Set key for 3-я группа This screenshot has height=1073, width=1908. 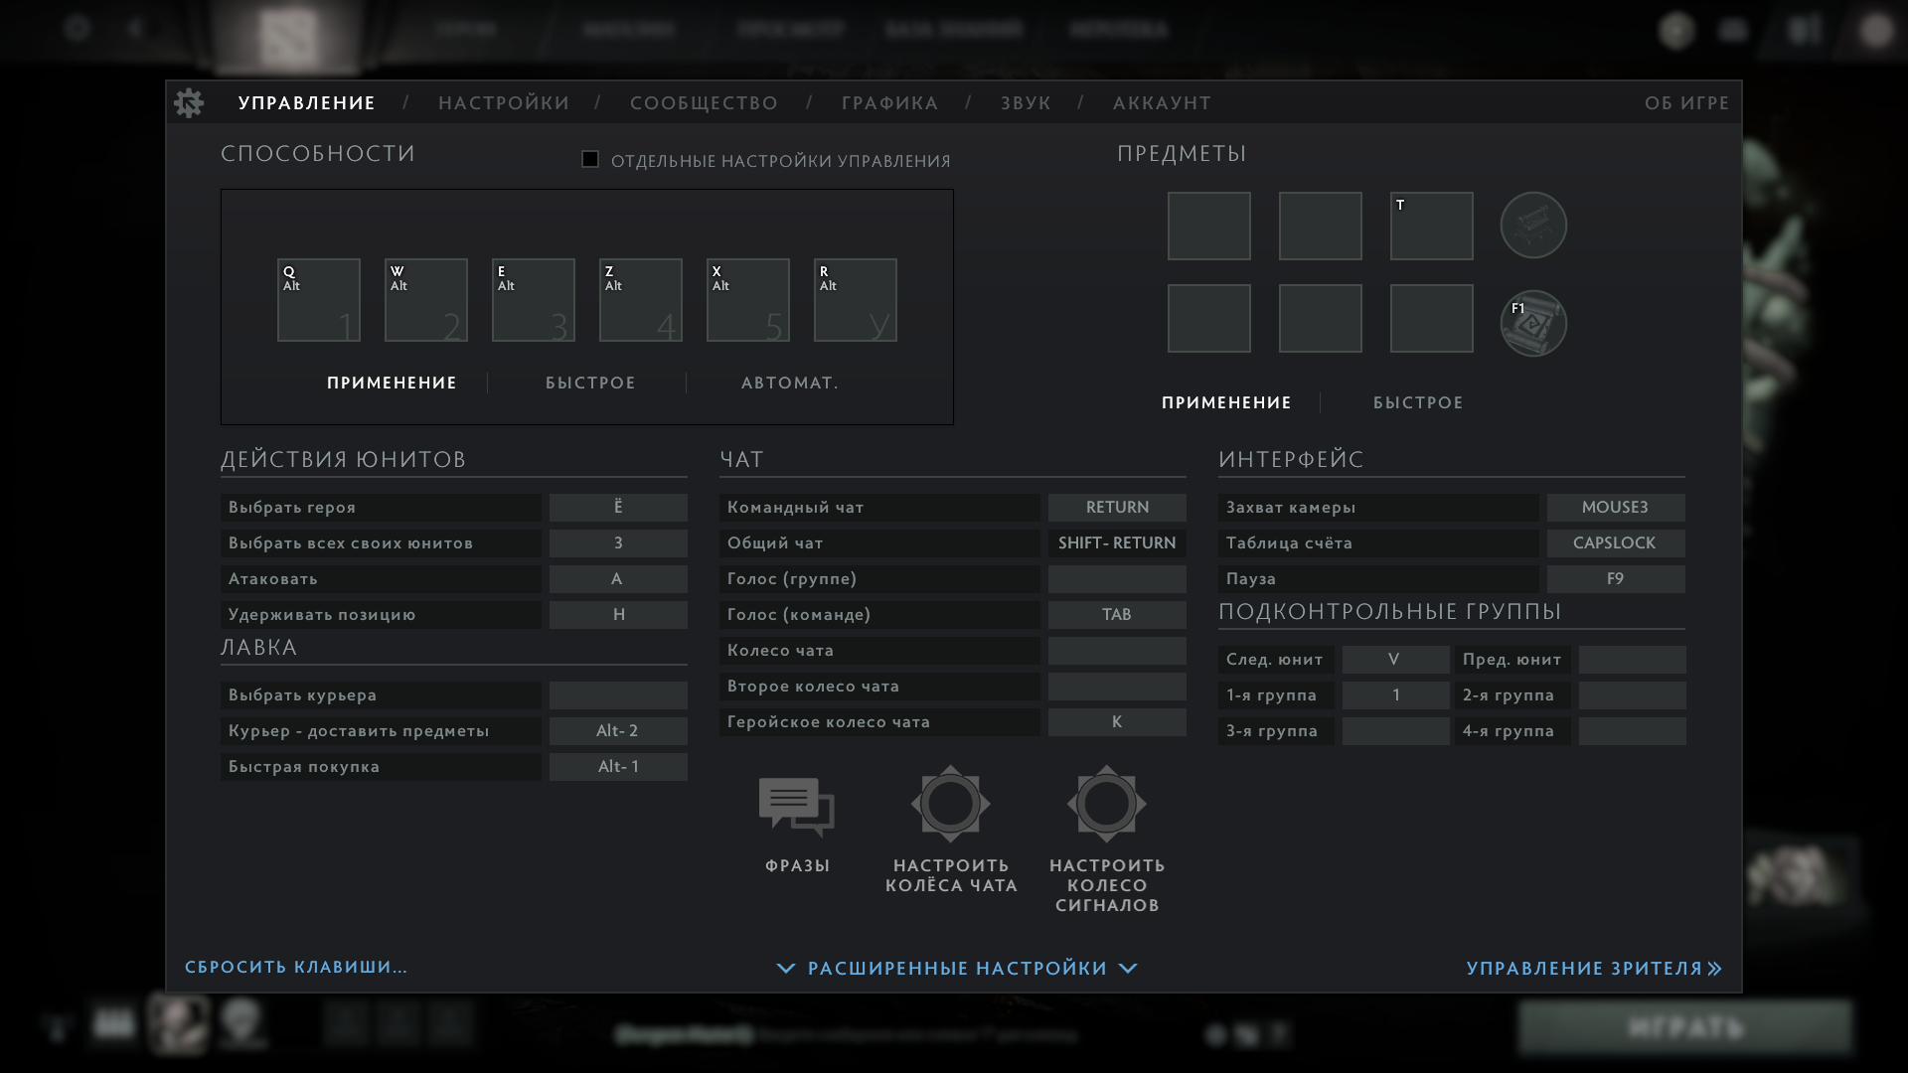(1395, 731)
